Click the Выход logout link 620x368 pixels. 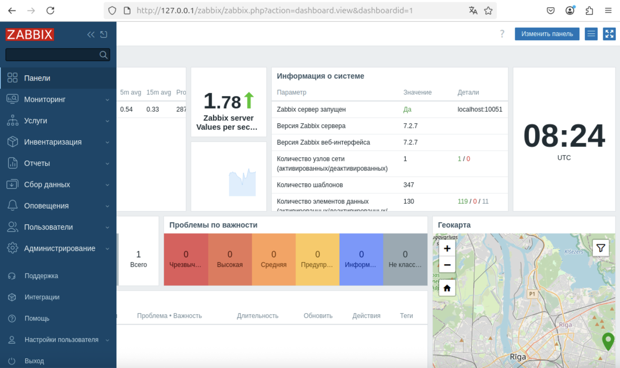tap(34, 361)
